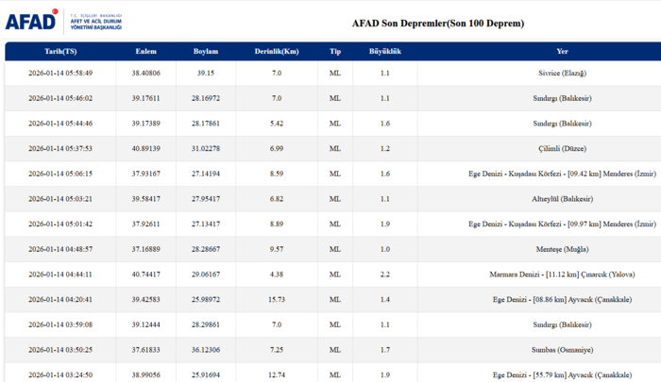Screen dimensions: 661x382
Task: Select depth 5.42 cell
Action: click(277, 124)
